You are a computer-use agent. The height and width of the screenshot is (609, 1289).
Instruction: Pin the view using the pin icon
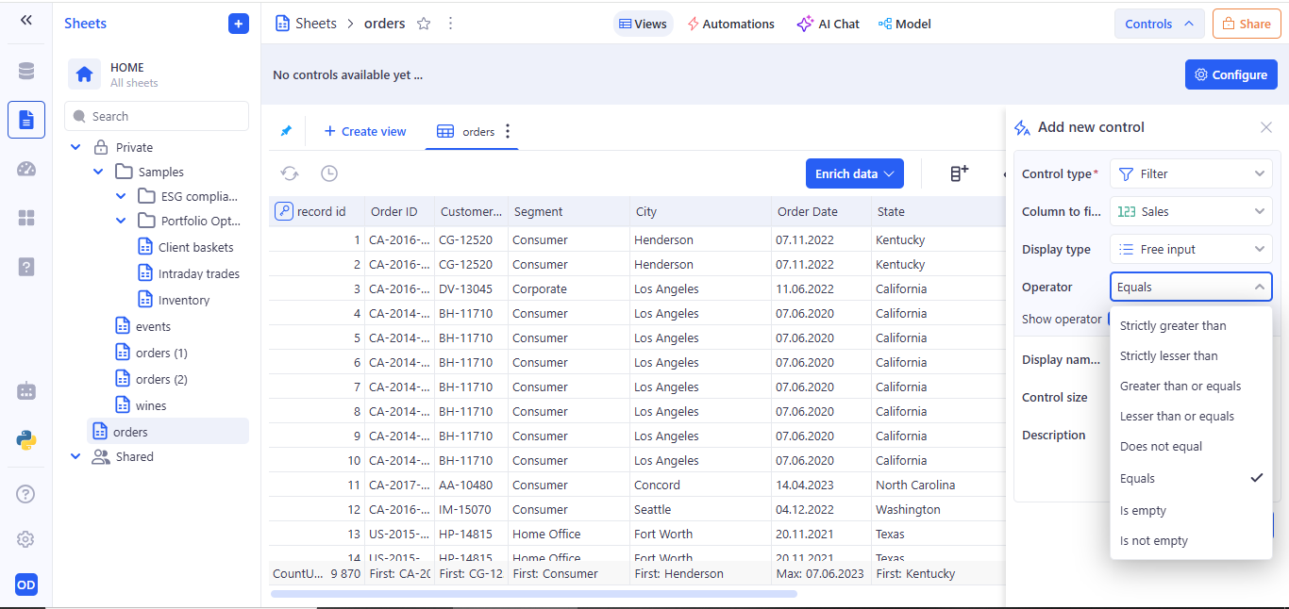(286, 131)
